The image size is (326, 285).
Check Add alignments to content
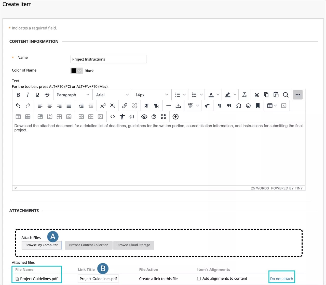199,278
